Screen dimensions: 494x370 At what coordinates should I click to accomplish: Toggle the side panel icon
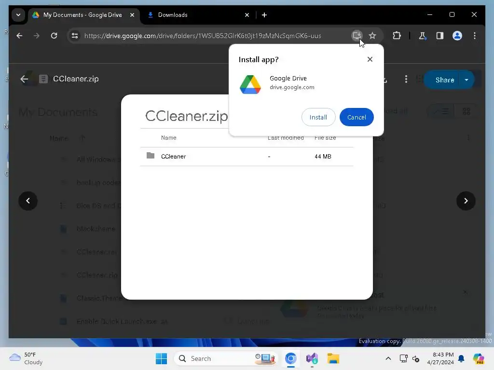point(440,36)
